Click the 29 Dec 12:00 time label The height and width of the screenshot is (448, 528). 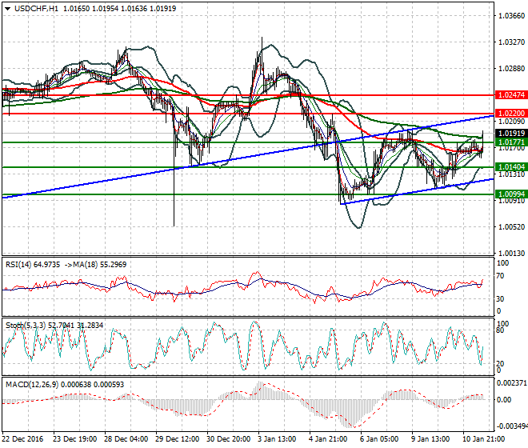coord(178,439)
